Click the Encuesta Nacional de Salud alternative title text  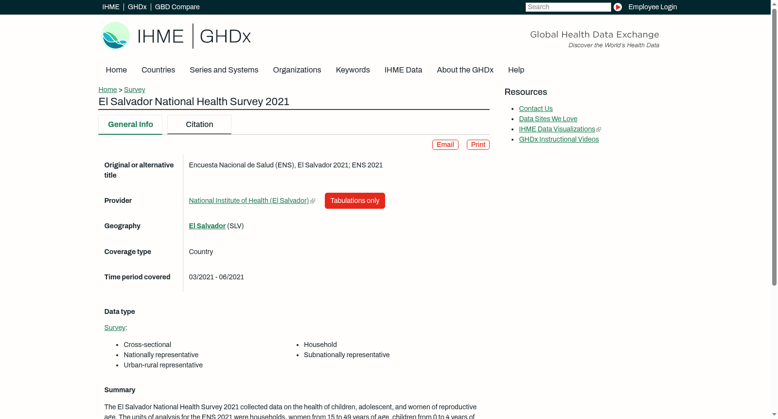tap(285, 165)
